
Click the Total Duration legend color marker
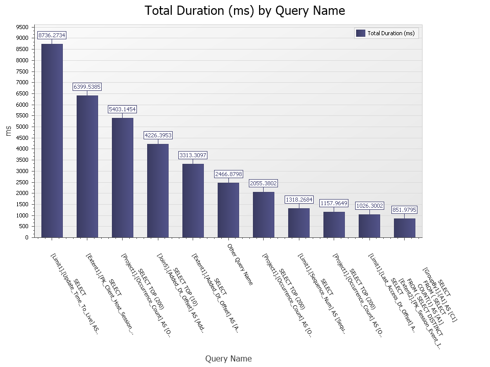click(x=359, y=33)
